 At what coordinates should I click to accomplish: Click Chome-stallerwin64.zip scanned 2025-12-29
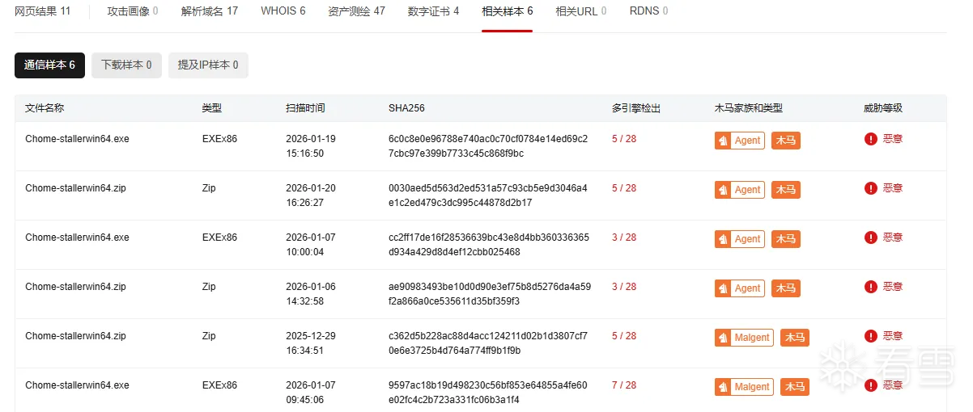click(75, 336)
